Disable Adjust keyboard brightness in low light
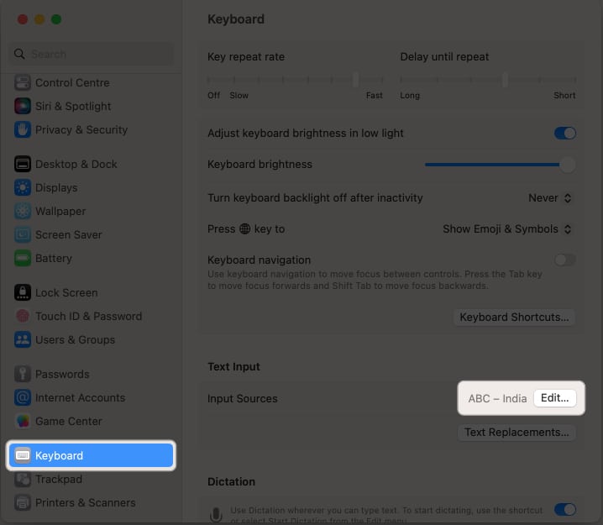Image resolution: width=603 pixels, height=525 pixels. click(565, 134)
